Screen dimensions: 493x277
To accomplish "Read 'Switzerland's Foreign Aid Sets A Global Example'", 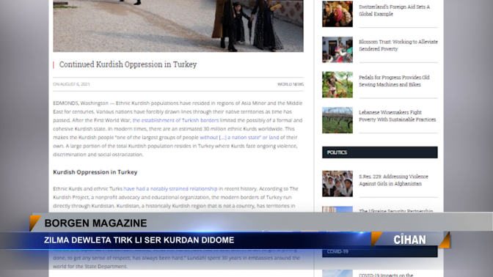I will point(394,10).
